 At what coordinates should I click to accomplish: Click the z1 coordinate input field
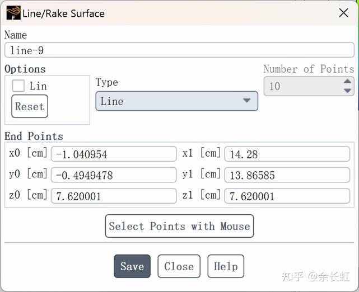click(287, 196)
